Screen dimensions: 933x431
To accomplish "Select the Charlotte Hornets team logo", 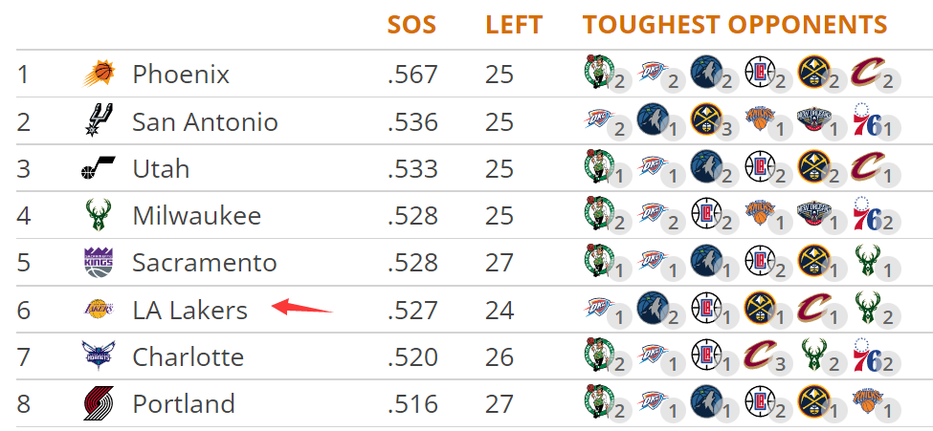I will [99, 356].
